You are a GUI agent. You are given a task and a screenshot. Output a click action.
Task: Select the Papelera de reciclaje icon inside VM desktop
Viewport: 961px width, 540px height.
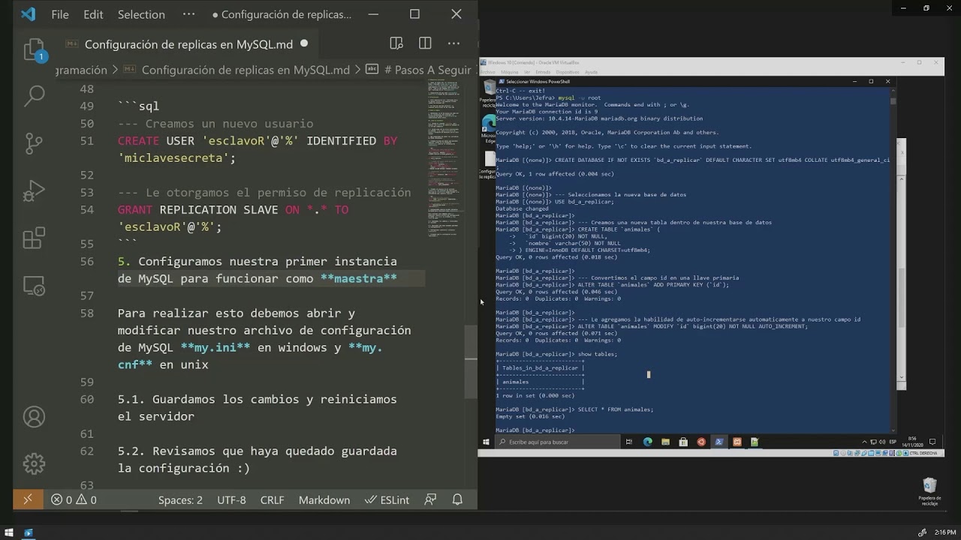[490, 94]
